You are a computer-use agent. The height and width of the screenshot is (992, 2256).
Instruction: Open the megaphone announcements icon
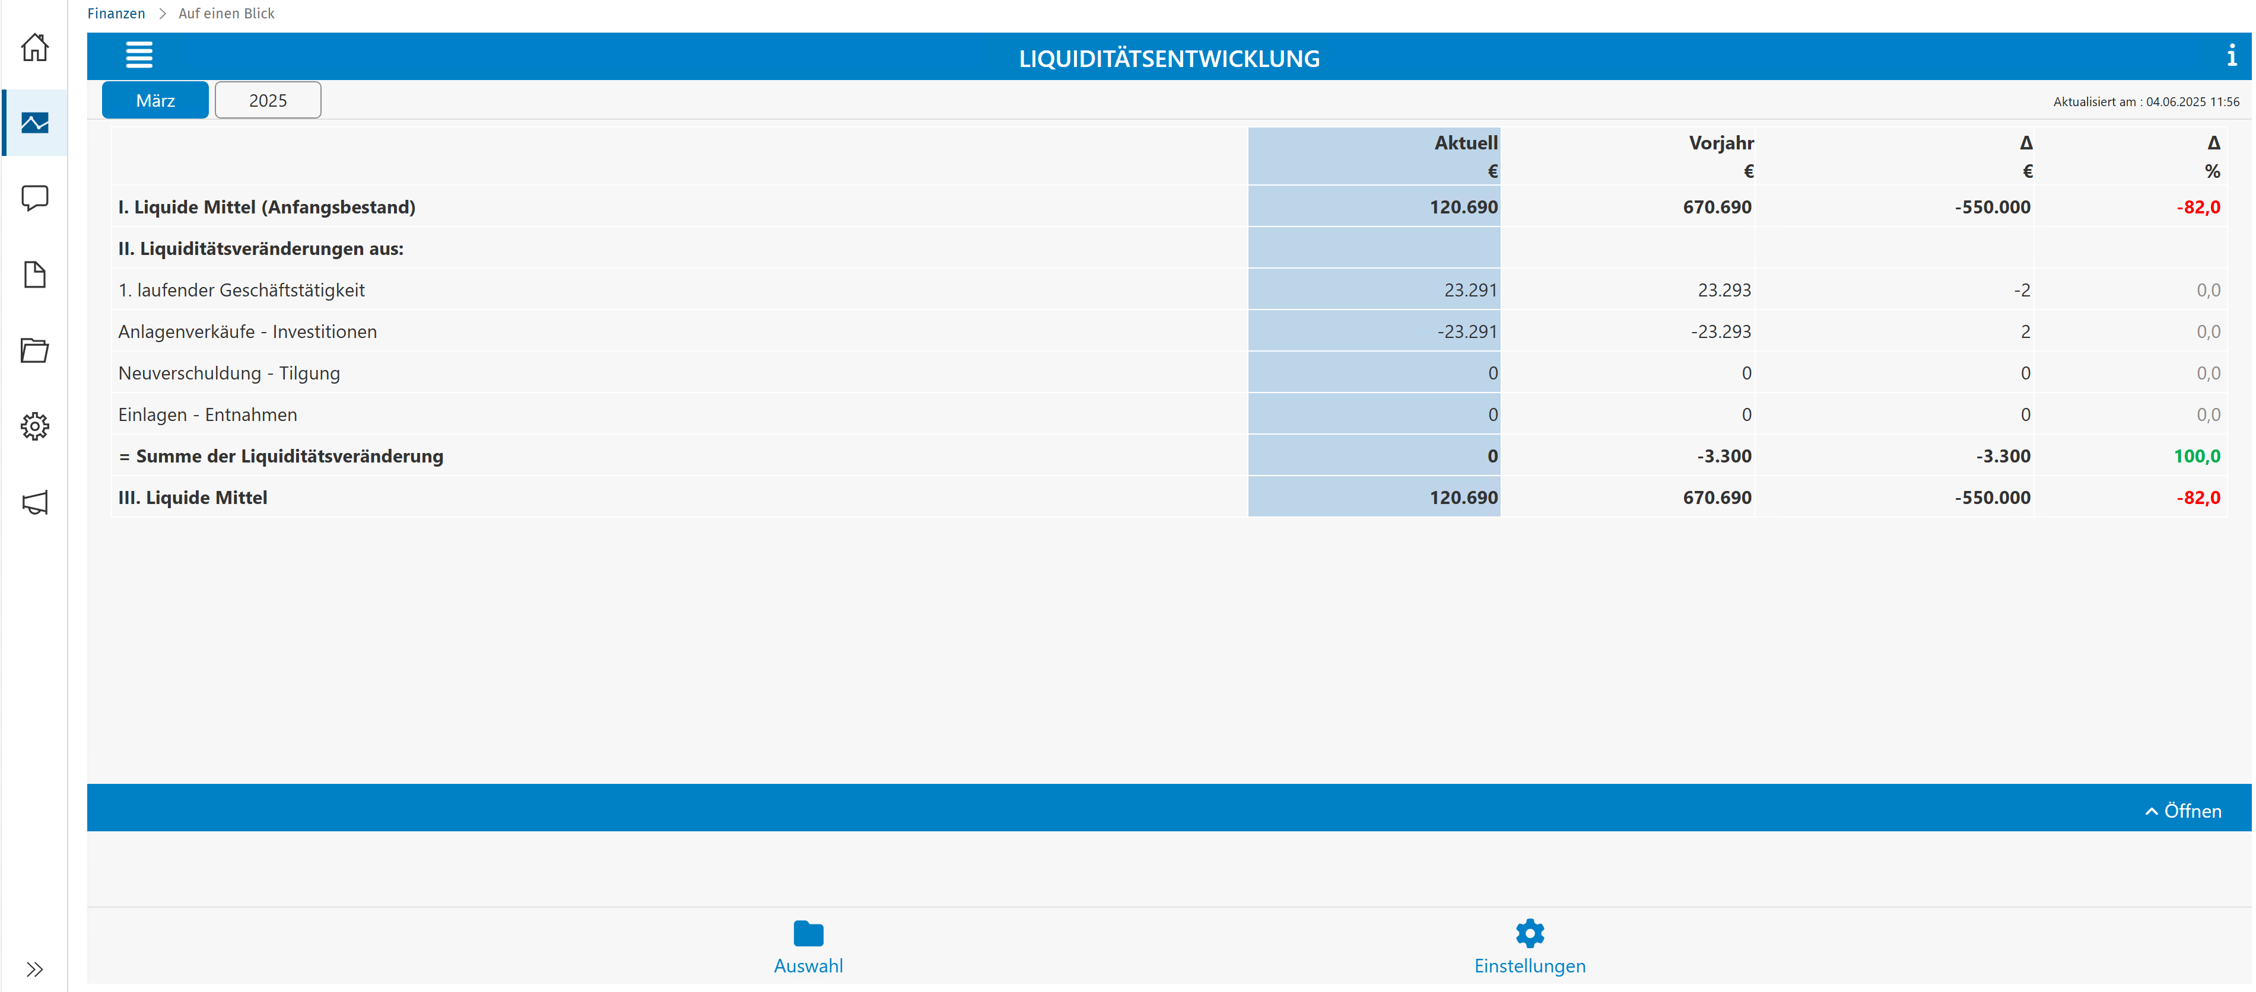point(34,502)
